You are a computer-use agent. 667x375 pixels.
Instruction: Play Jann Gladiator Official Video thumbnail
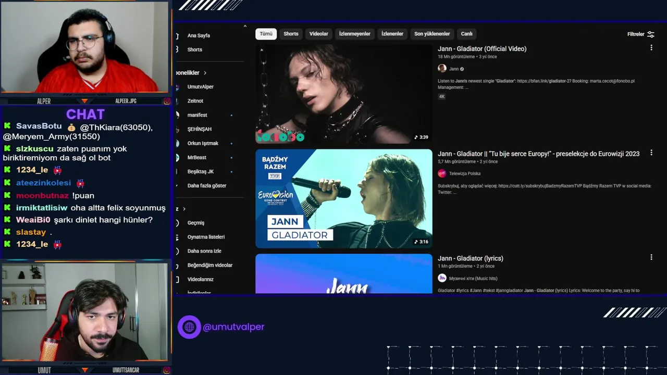click(344, 94)
